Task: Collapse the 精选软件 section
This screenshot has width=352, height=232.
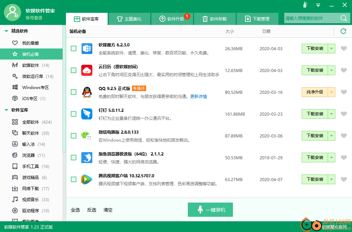Action: click(x=6, y=31)
